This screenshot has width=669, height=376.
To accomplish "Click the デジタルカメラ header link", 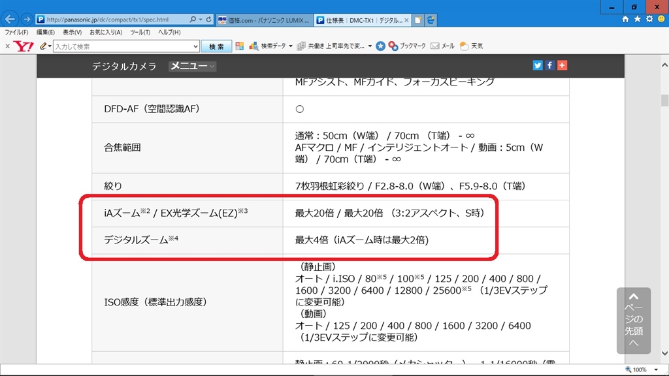I will [x=124, y=67].
